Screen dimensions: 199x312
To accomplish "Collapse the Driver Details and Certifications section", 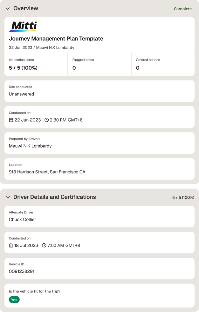I will pyautogui.click(x=8, y=197).
